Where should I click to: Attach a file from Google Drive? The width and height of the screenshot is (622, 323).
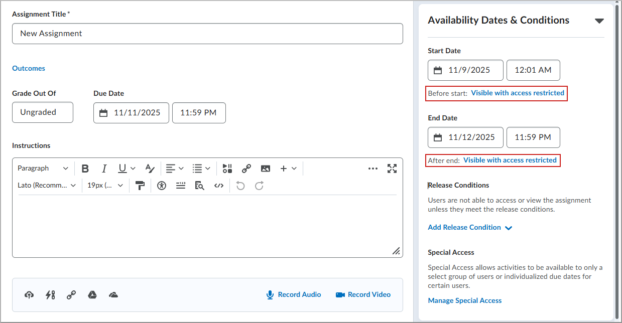[92, 294]
